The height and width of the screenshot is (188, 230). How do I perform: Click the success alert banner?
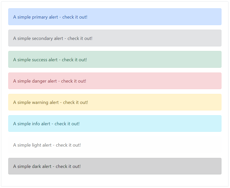[115, 59]
